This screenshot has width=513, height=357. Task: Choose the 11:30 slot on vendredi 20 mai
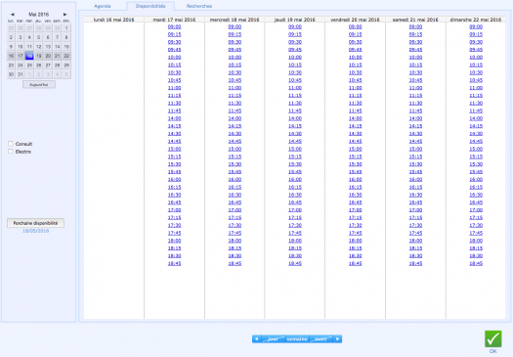(x=356, y=103)
